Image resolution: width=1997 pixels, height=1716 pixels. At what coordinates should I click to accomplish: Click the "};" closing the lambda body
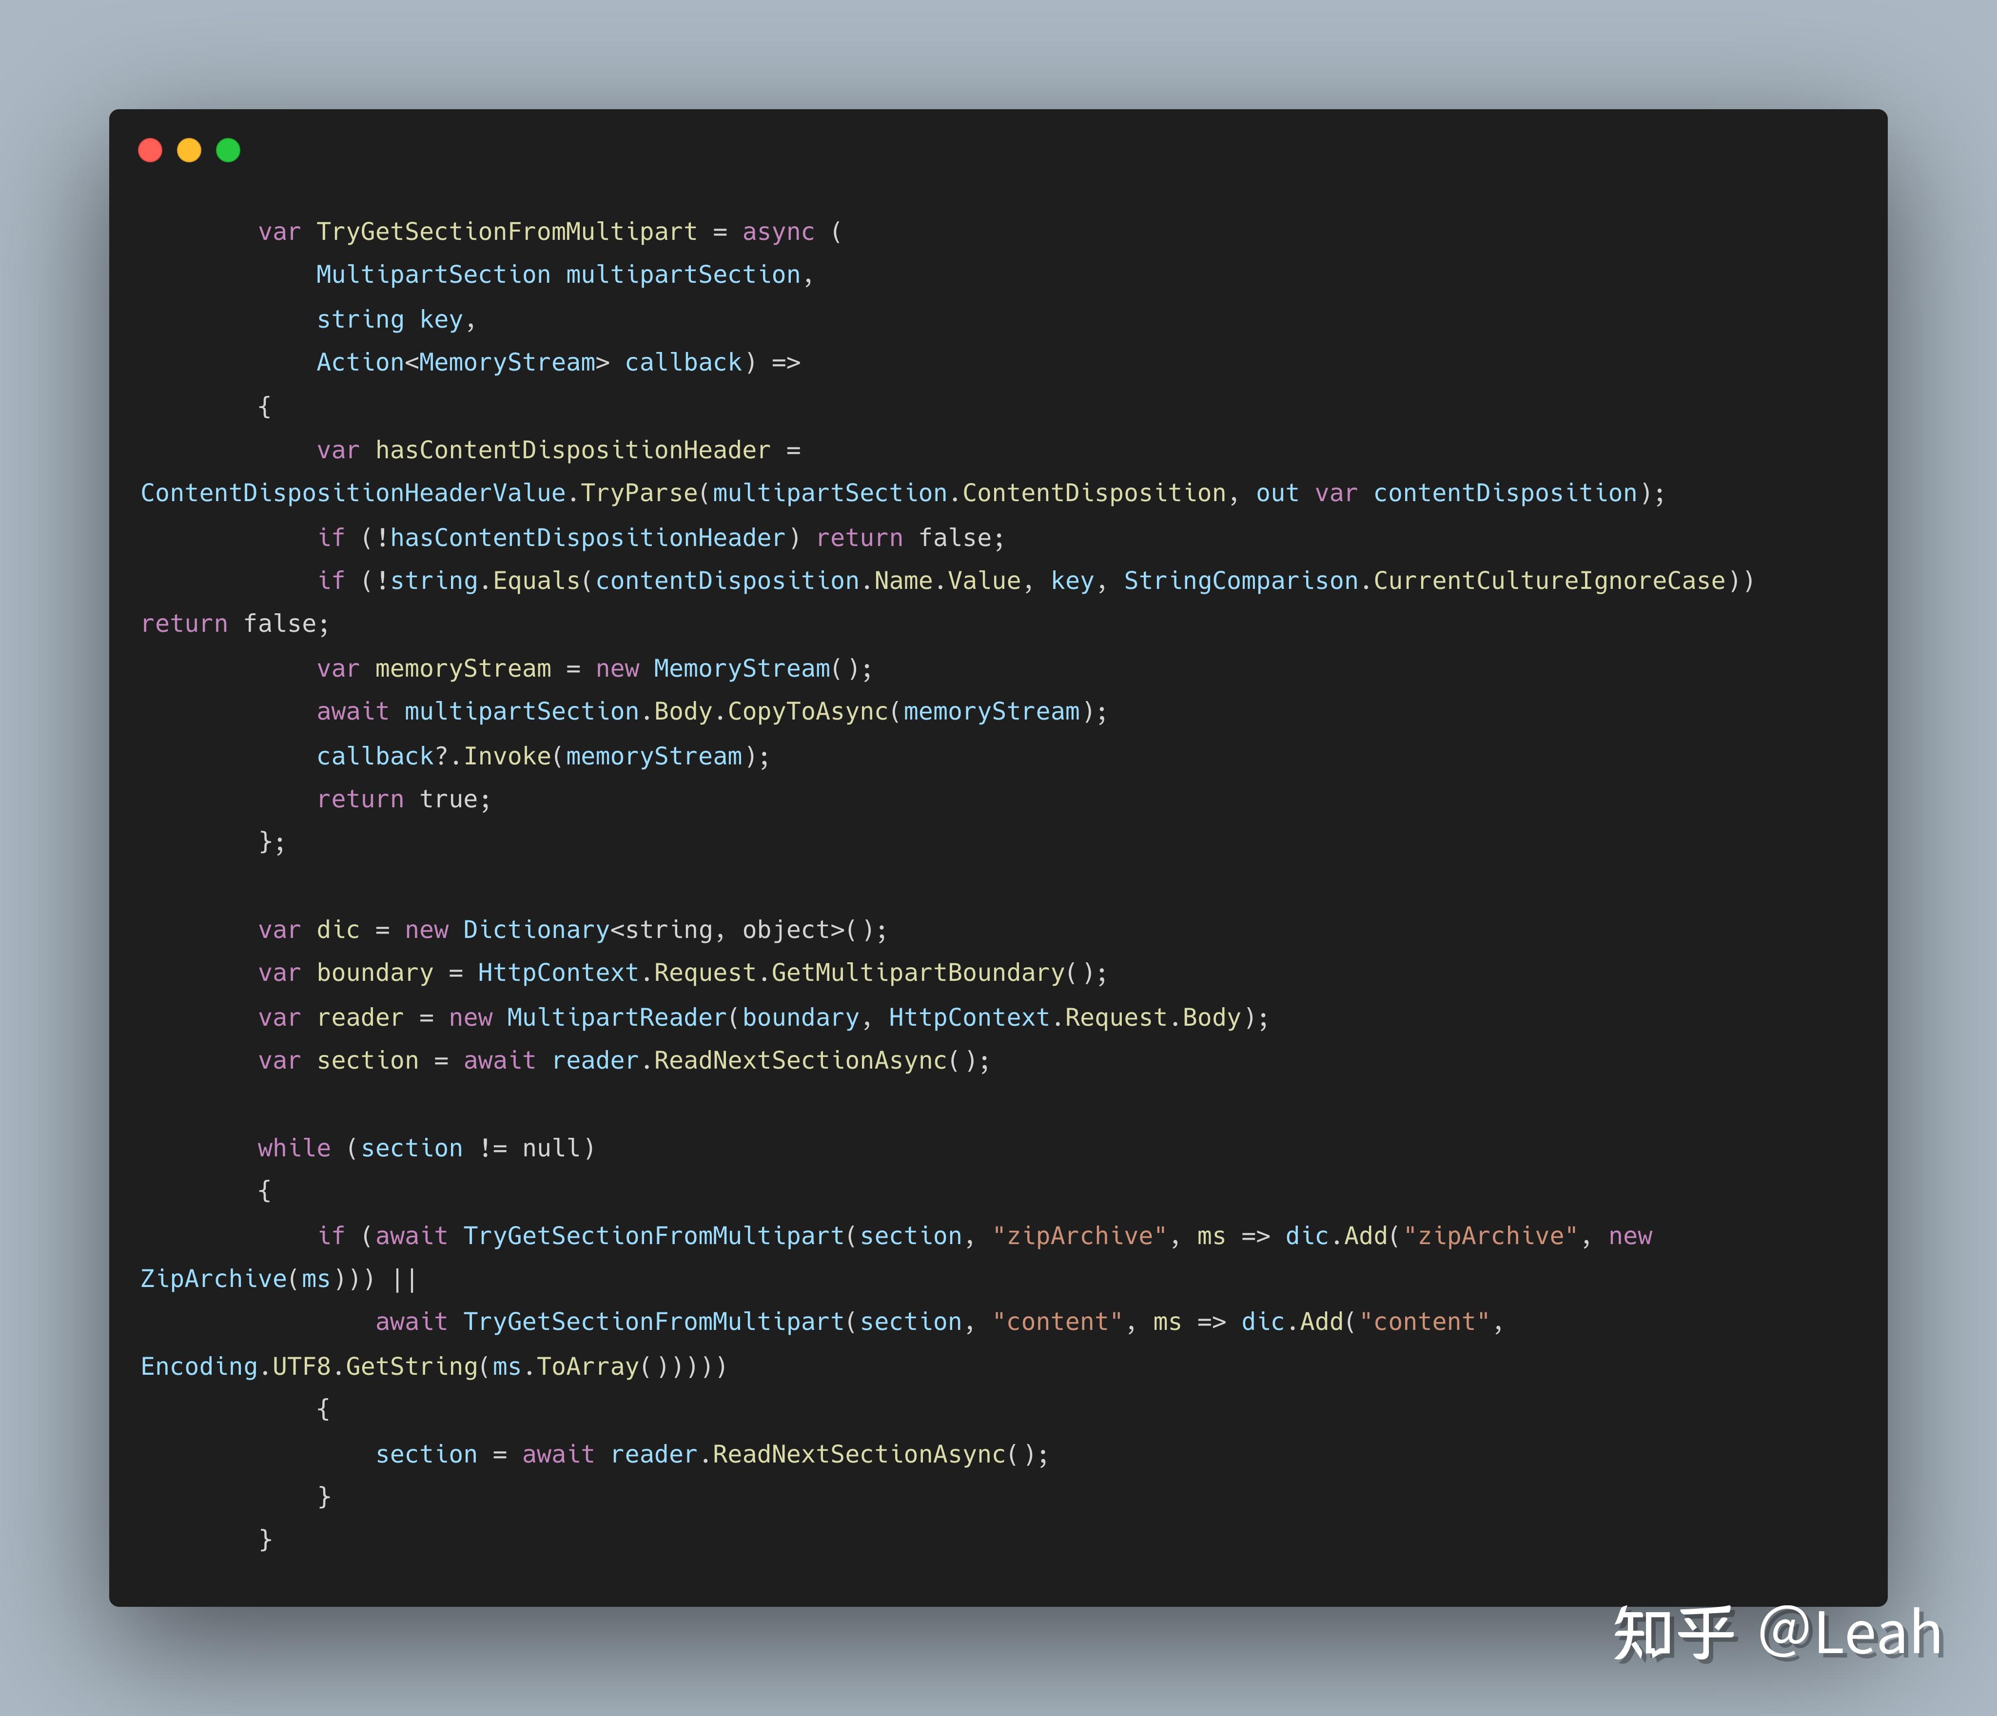tap(272, 843)
